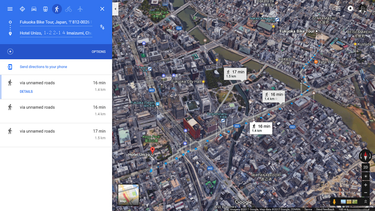
Task: Click the Tenjinminami station icon
Action: [x=223, y=121]
